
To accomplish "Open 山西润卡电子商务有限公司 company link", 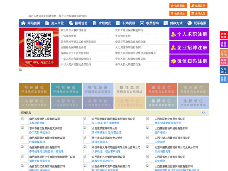I will tap(170, 157).
